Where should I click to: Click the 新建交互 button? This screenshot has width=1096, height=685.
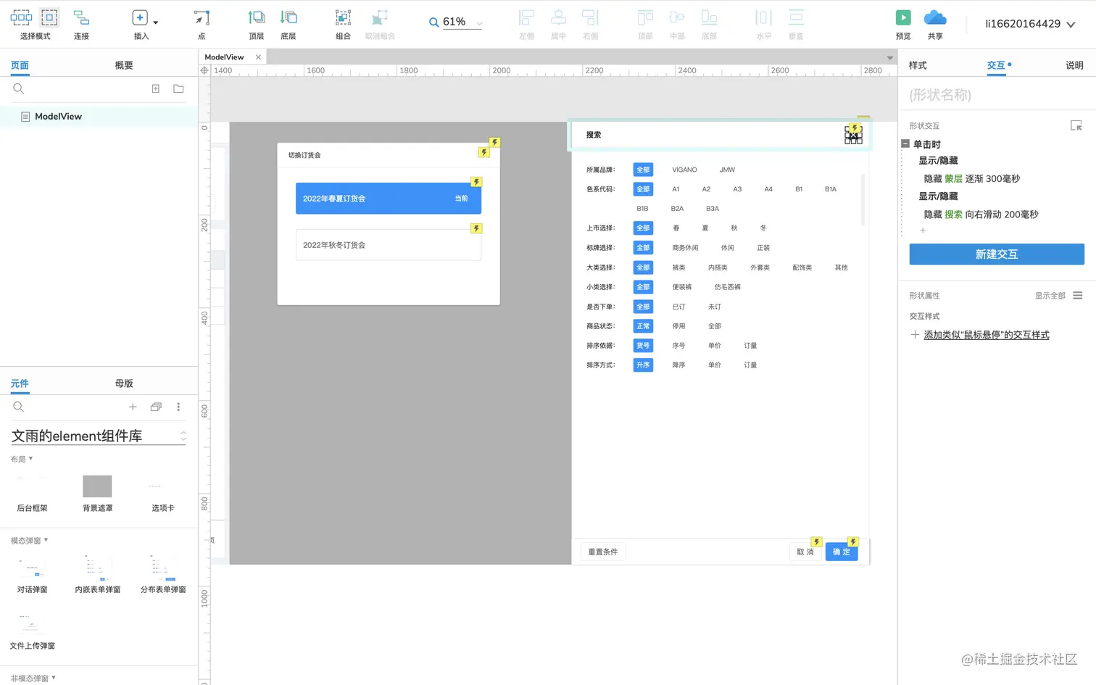[x=997, y=254]
